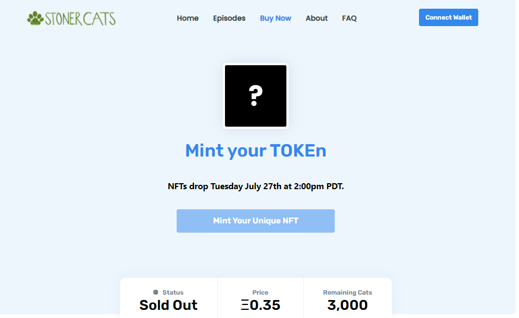This screenshot has height=318, width=519.
Task: Click the black mystery NFT thumbnail
Action: point(255,96)
